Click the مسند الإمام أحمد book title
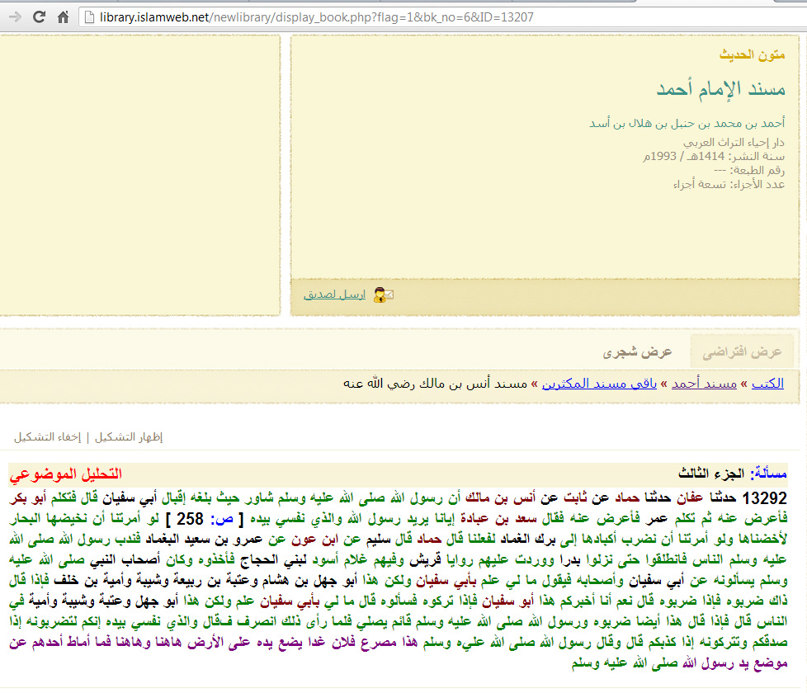 pyautogui.click(x=720, y=89)
